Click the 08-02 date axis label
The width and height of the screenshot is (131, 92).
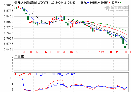114,52
